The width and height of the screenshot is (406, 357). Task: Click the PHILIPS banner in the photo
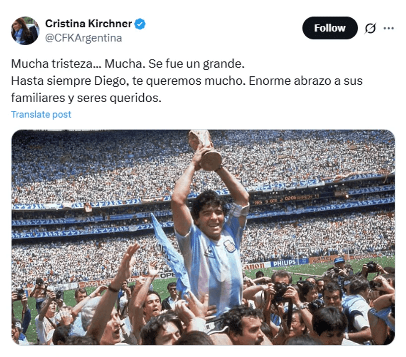click(285, 263)
